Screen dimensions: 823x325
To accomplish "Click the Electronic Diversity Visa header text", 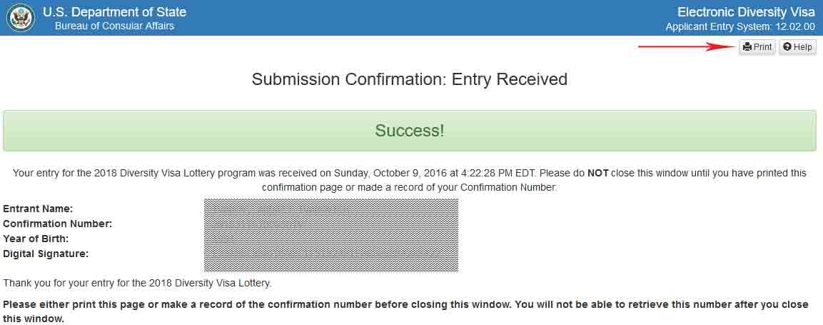I will coord(746,12).
